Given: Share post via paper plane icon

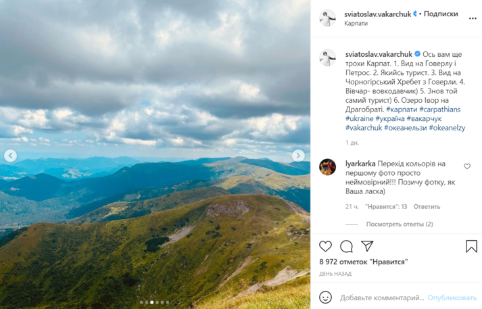Looking at the screenshot, I should (x=367, y=246).
